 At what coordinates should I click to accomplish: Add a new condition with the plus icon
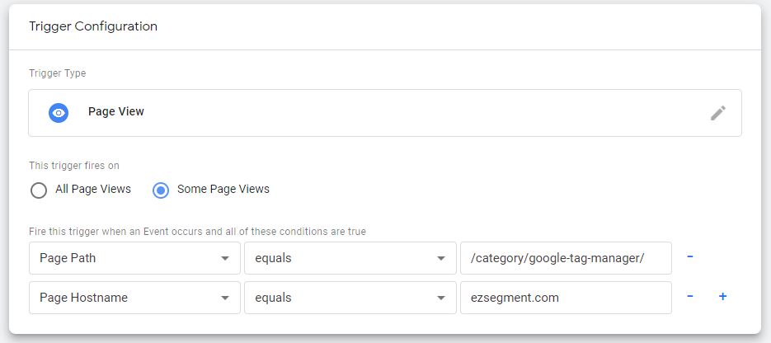point(723,297)
